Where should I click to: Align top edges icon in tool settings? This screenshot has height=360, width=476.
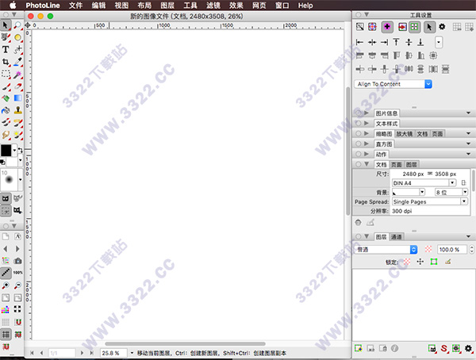tap(396, 42)
